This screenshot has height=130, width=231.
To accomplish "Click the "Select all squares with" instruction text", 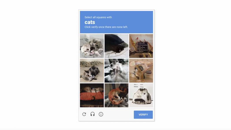I will pyautogui.click(x=98, y=17).
